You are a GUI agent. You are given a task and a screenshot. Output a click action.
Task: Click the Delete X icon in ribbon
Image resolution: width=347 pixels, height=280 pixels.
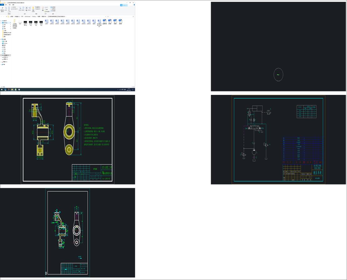[x=27, y=8]
